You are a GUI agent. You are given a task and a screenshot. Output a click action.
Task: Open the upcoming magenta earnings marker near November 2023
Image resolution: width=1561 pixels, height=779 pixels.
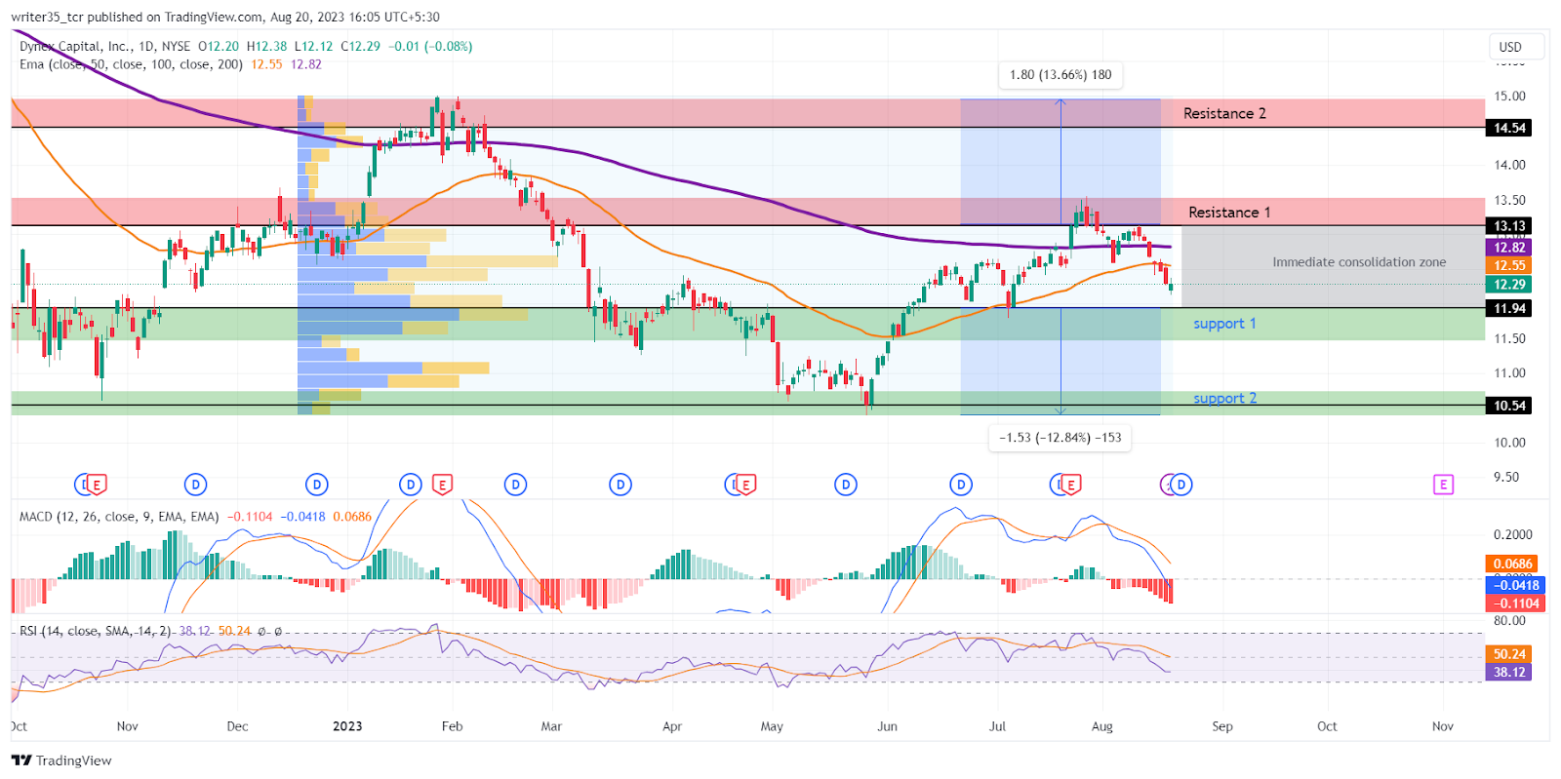click(x=1443, y=485)
